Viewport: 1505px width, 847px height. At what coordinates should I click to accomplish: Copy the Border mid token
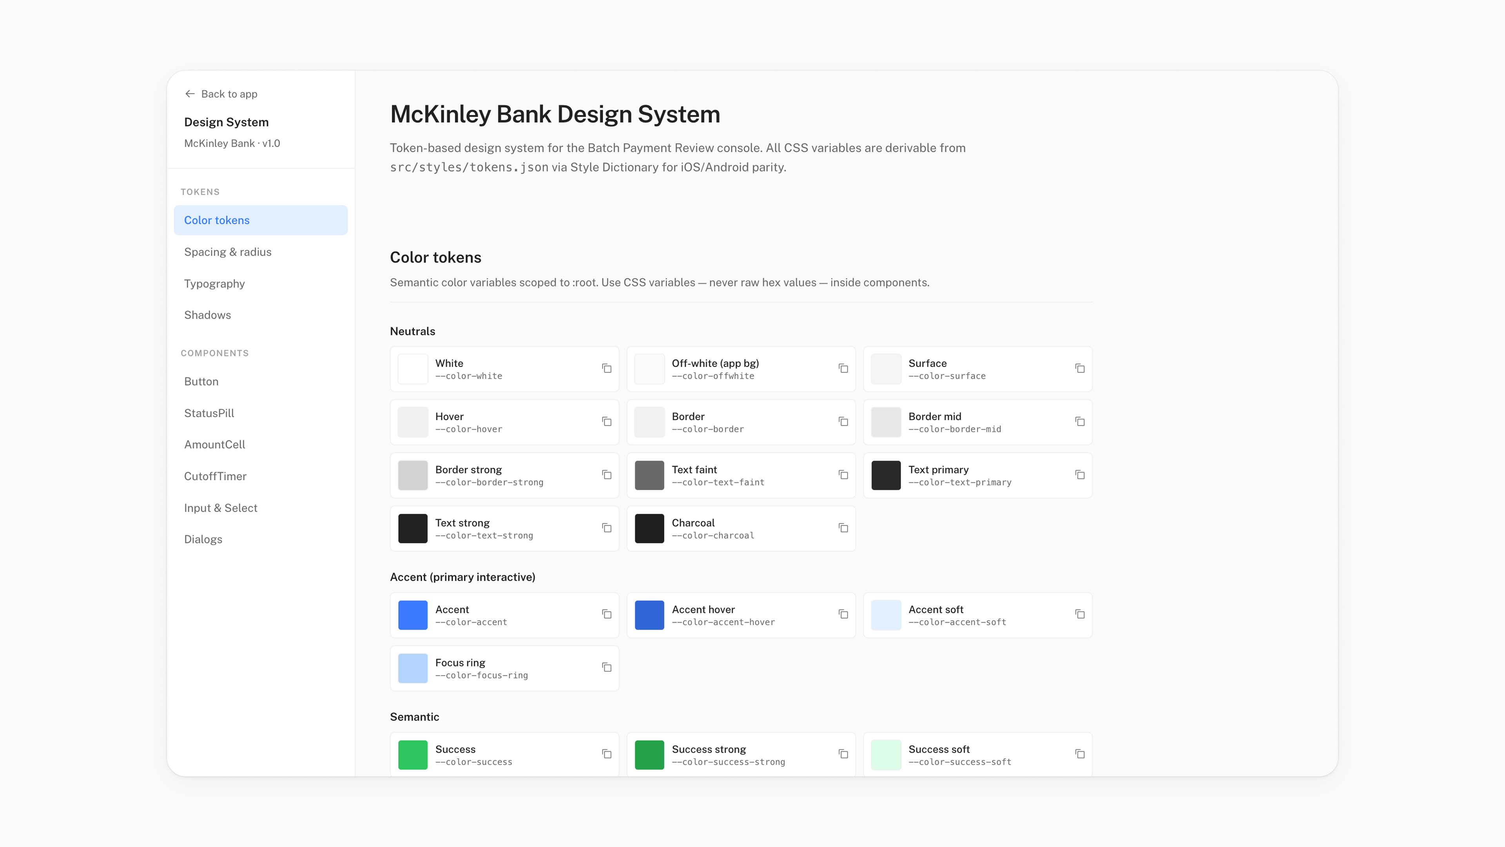pos(1080,422)
